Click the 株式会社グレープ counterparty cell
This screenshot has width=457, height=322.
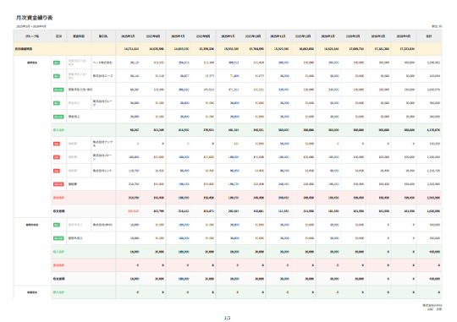pos(102,103)
